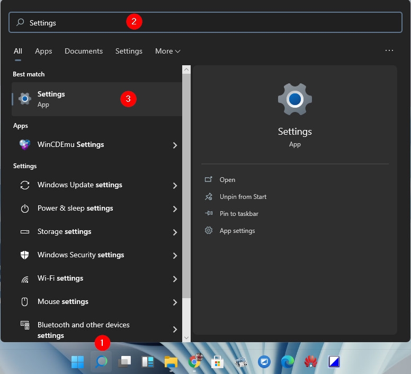This screenshot has width=411, height=374.
Task: Switch to the Documents search tab
Action: pos(84,51)
